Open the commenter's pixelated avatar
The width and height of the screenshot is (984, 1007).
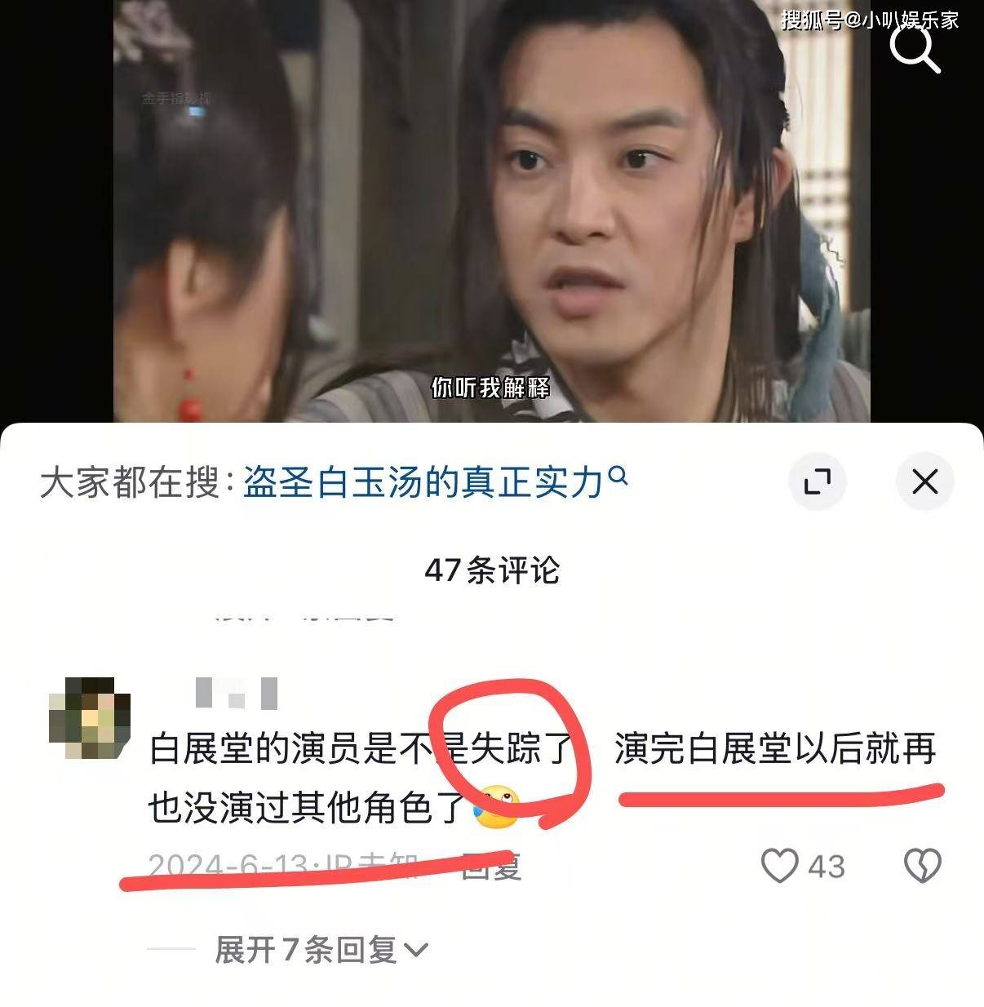89,720
